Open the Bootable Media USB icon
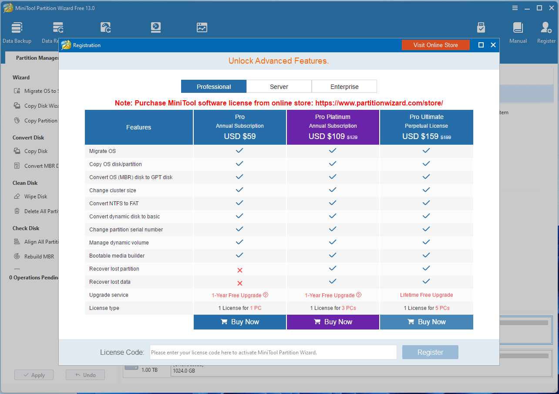 click(x=481, y=28)
